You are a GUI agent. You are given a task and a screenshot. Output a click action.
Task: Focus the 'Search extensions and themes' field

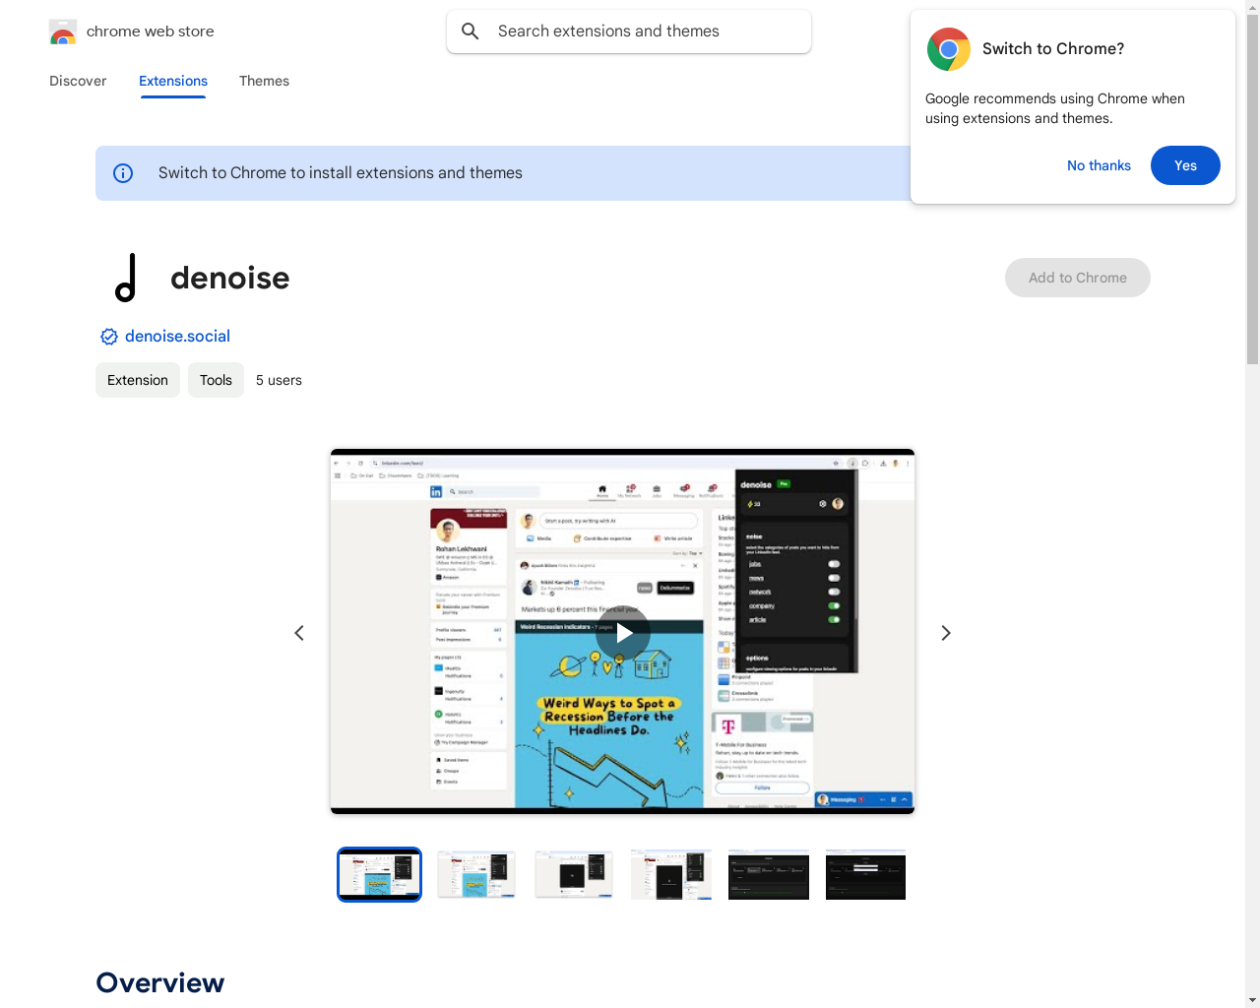629,31
